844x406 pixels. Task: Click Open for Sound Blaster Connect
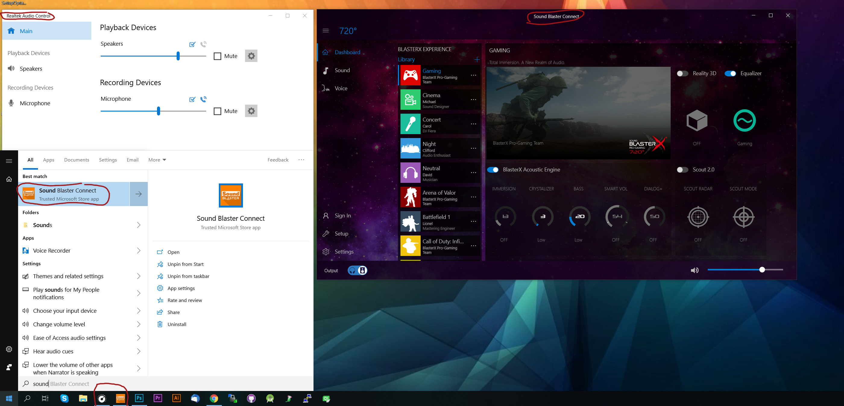tap(173, 252)
